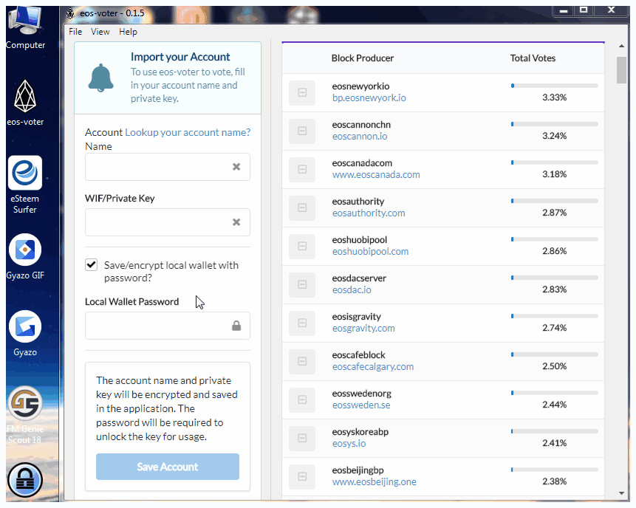The image size is (636, 508).
Task: Open the Help menu
Action: pos(128,32)
